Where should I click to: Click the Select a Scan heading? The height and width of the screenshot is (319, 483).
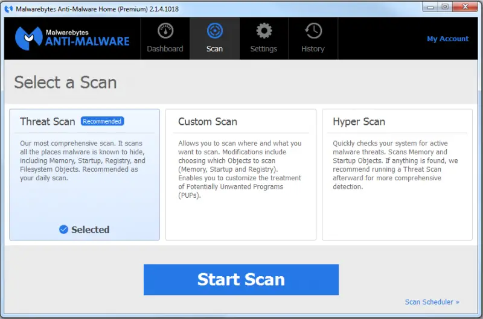point(65,83)
